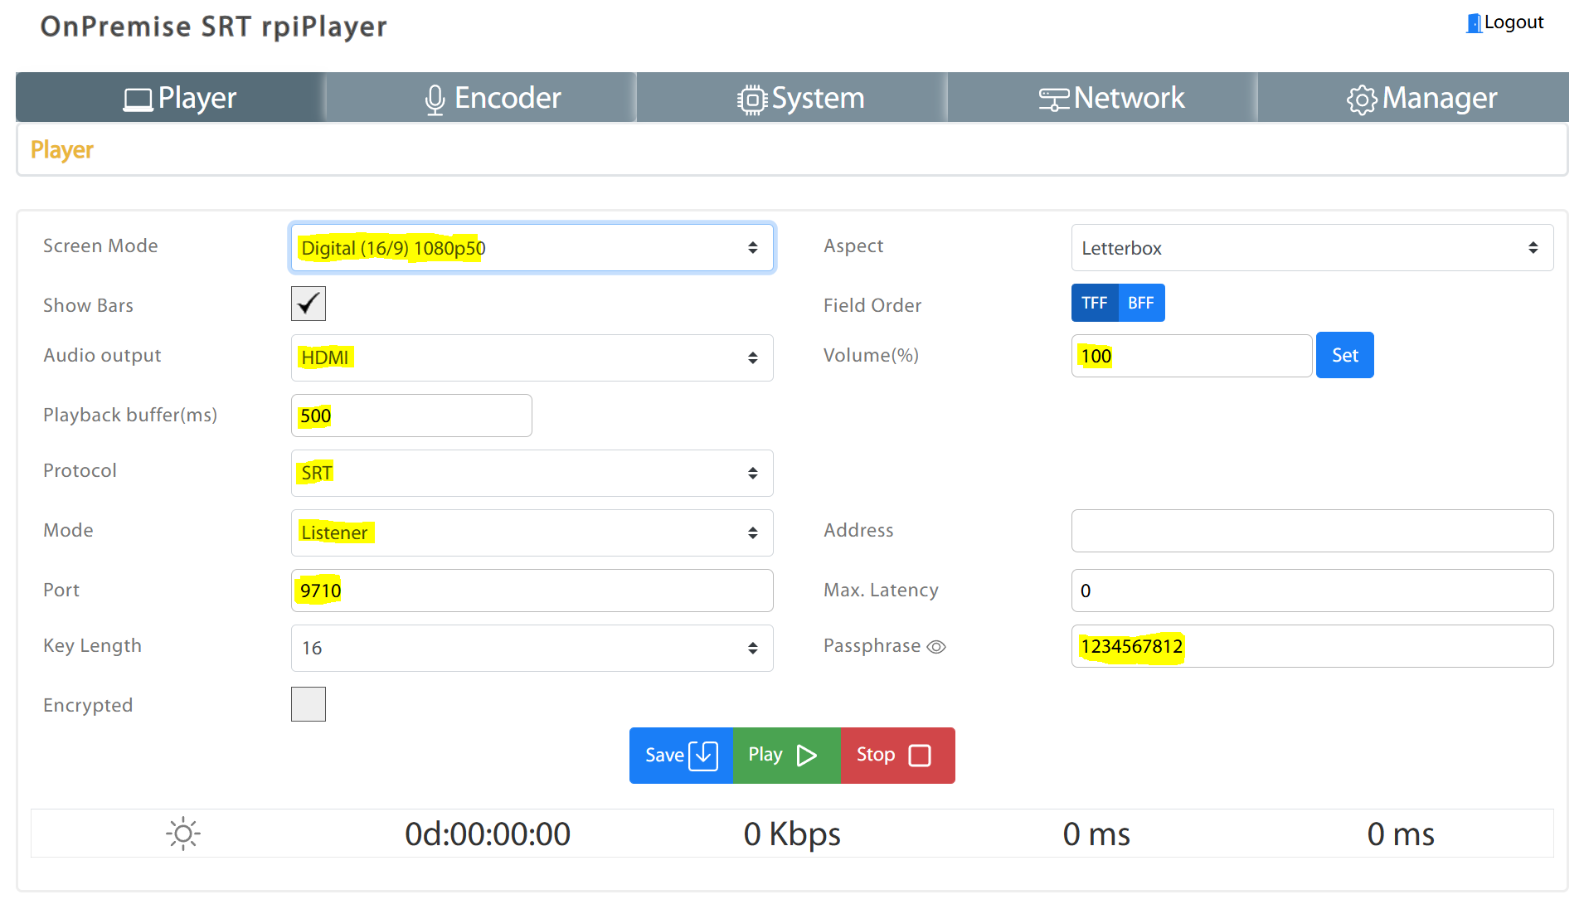Open the Aspect dropdown showing Letterbox
This screenshot has height=914, width=1584.
(1312, 247)
